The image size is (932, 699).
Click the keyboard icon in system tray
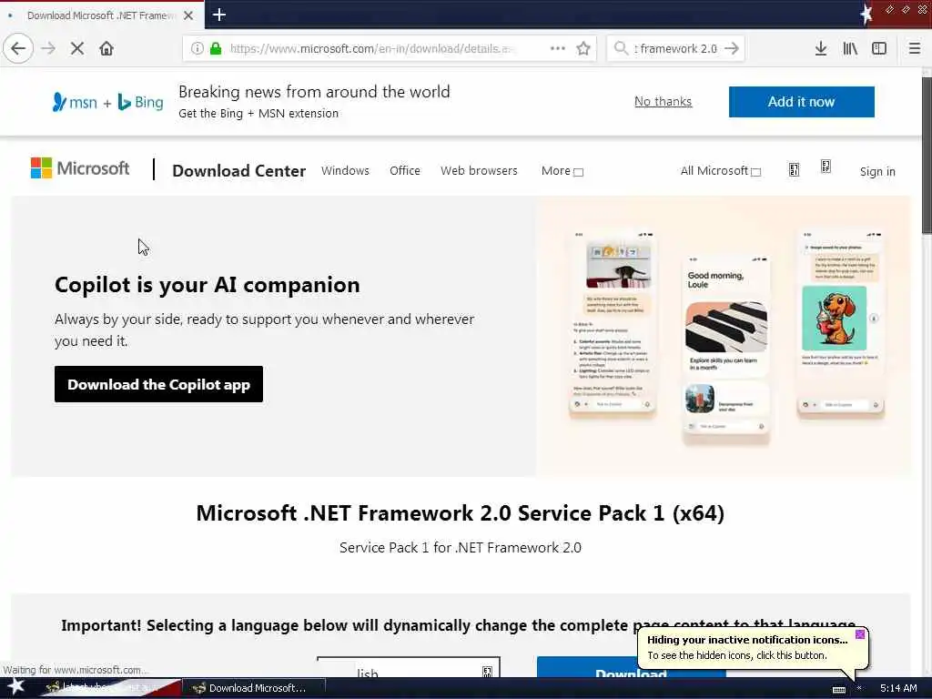tap(838, 689)
